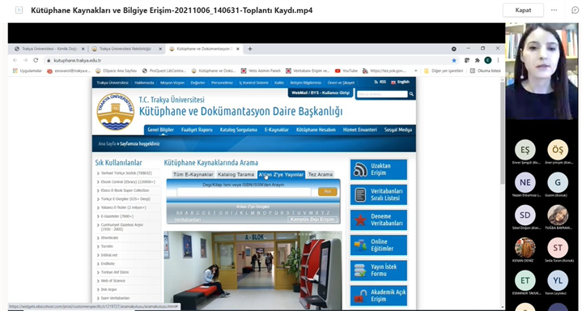The image size is (582, 311).
Task: Expand the E-Kaynaklar navigation menu
Action: pyautogui.click(x=277, y=130)
